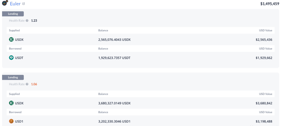Click the USDX token icon in second Supplied row
This screenshot has width=281, height=126.
click(x=11, y=103)
